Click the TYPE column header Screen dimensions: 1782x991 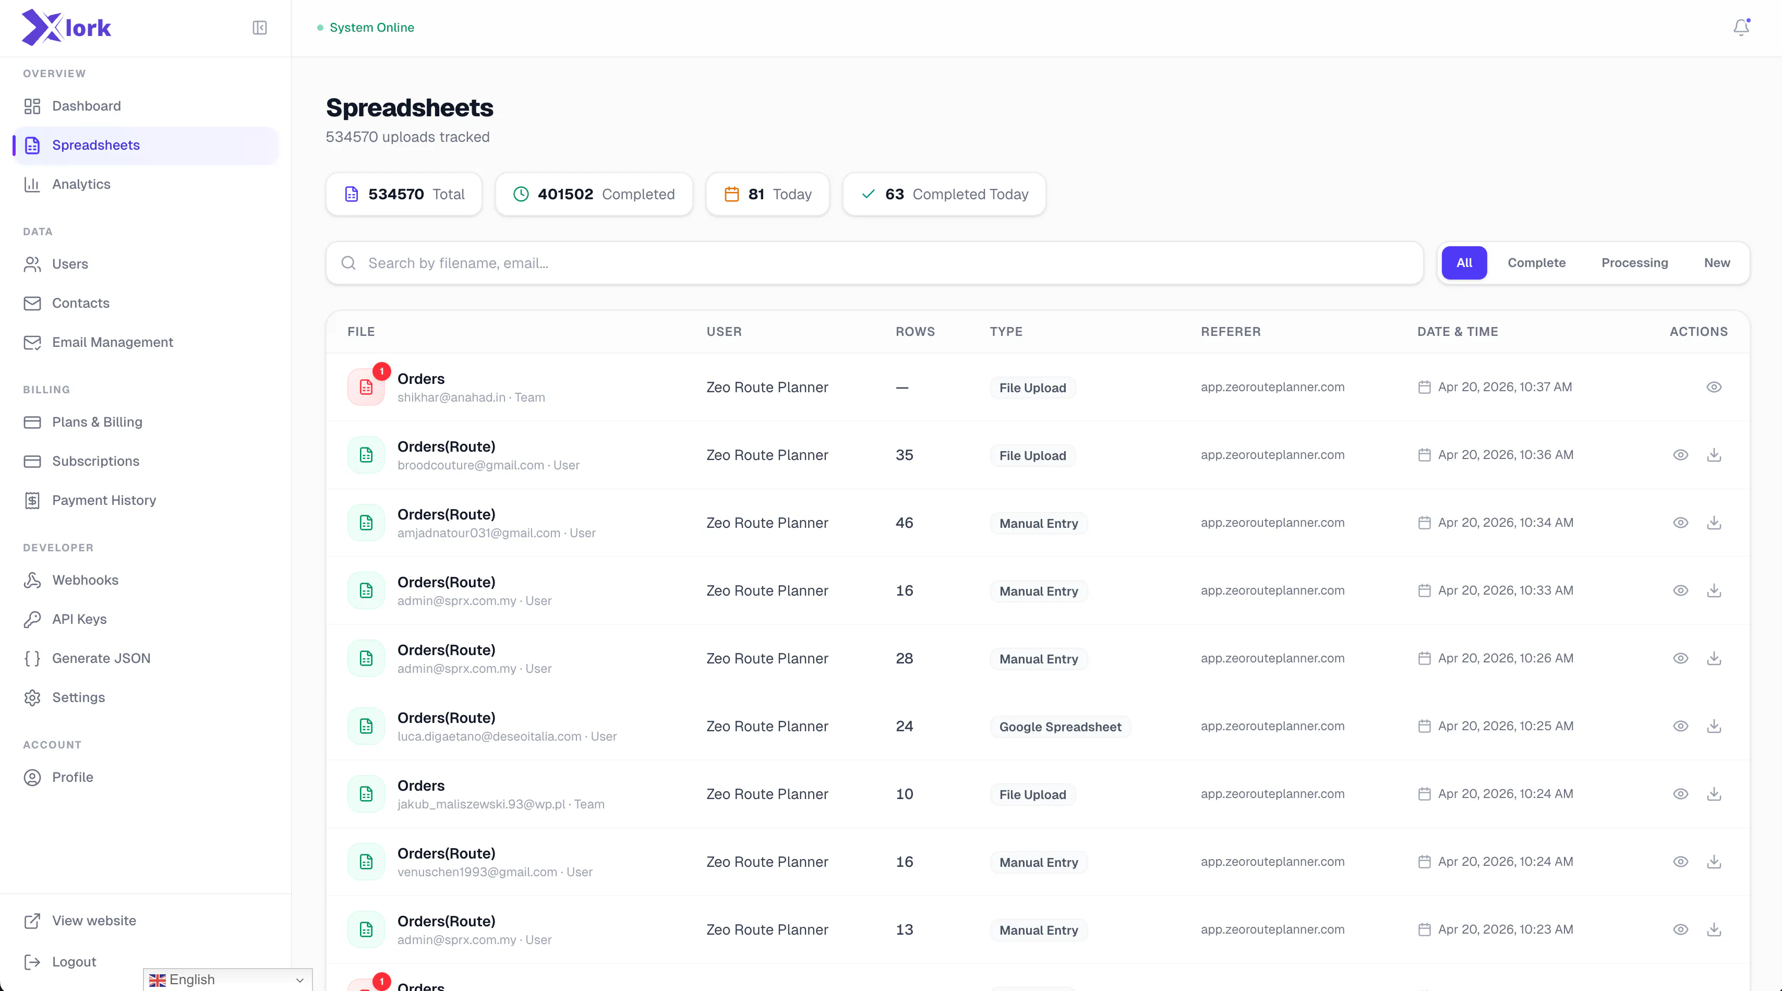click(x=1006, y=332)
